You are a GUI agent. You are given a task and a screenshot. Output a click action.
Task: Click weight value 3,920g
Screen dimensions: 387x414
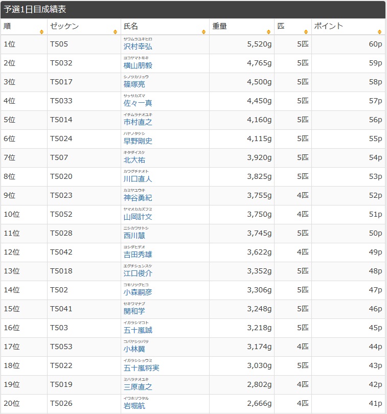point(259,157)
